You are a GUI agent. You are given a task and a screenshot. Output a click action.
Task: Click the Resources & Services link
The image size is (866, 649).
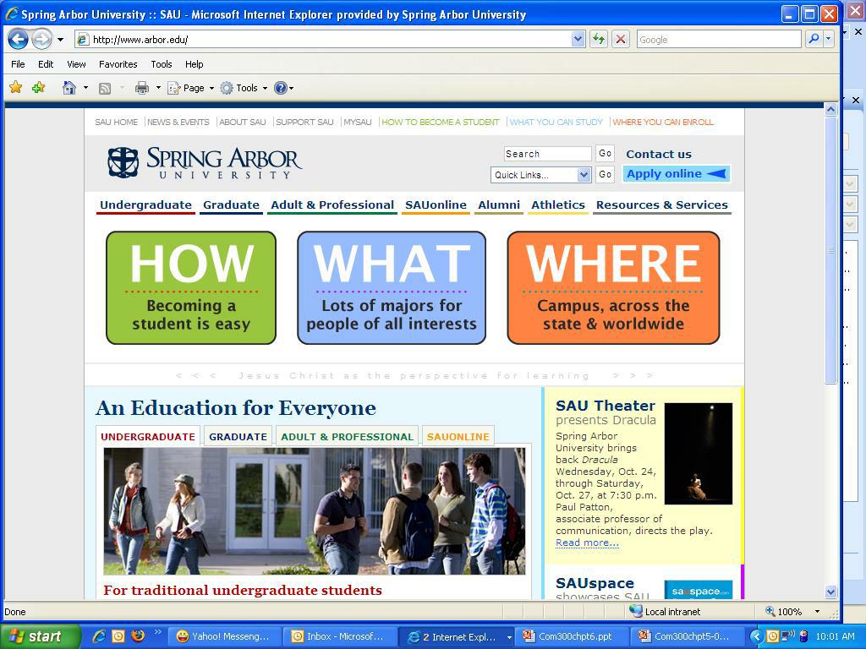point(661,205)
